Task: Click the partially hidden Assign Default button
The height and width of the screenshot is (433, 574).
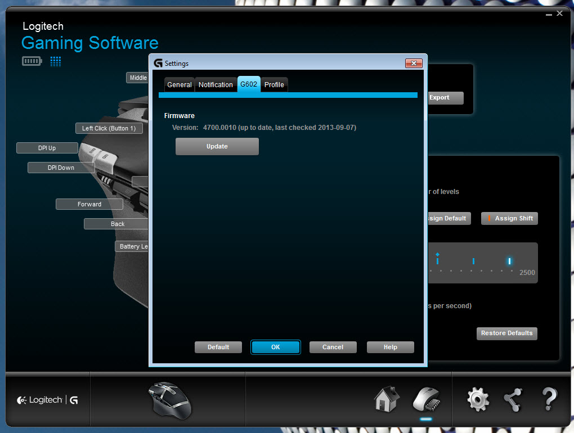Action: pos(449,218)
